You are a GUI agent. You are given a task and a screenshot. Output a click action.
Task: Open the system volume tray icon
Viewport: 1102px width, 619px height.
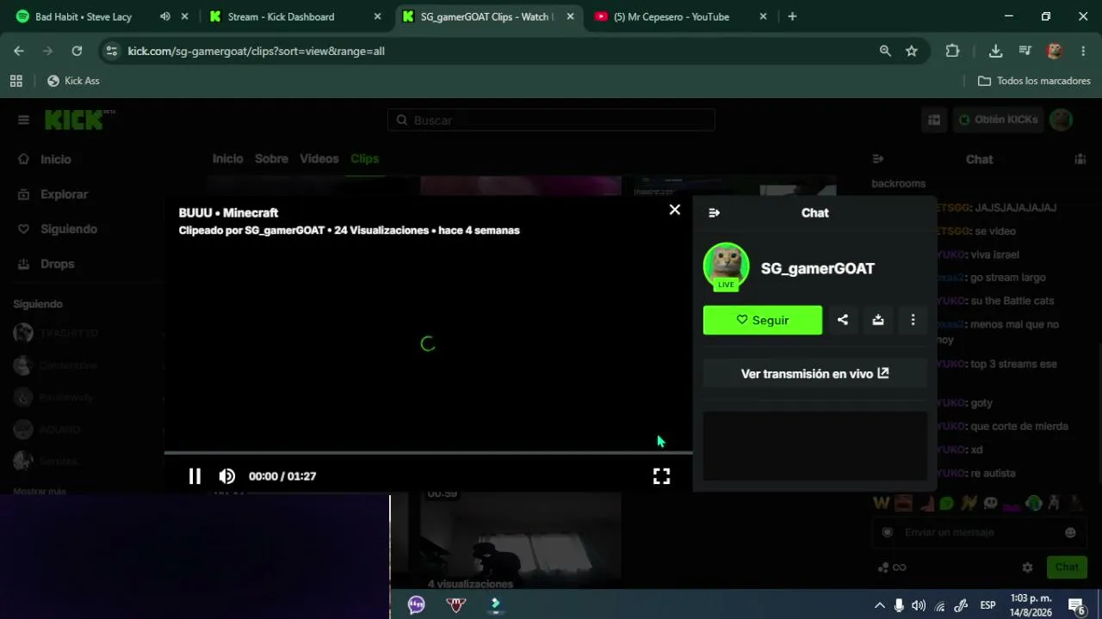[919, 605]
